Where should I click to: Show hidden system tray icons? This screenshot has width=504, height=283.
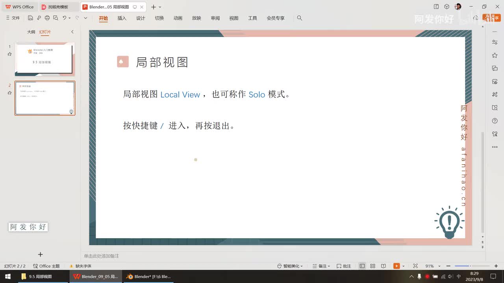point(411,277)
